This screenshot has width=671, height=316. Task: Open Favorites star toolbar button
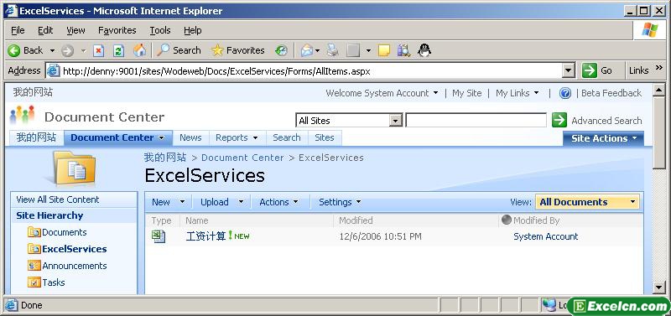pos(238,50)
